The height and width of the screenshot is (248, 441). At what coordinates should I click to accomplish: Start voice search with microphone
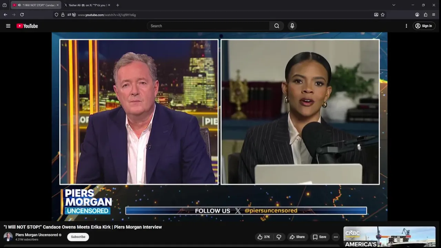point(292,26)
